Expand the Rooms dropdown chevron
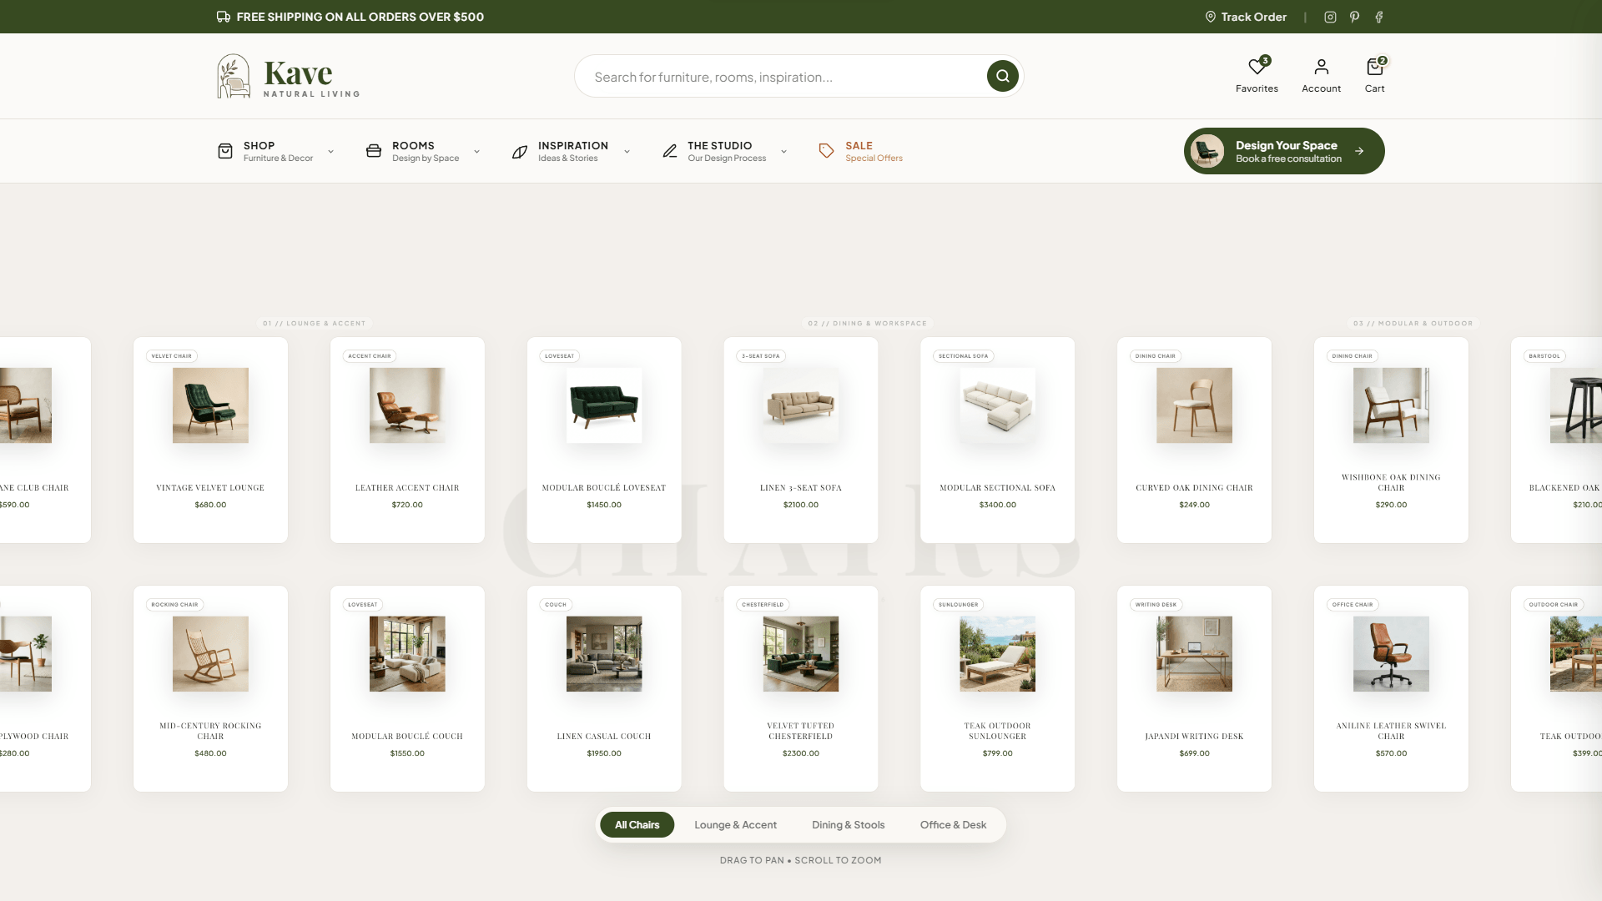 tap(477, 152)
